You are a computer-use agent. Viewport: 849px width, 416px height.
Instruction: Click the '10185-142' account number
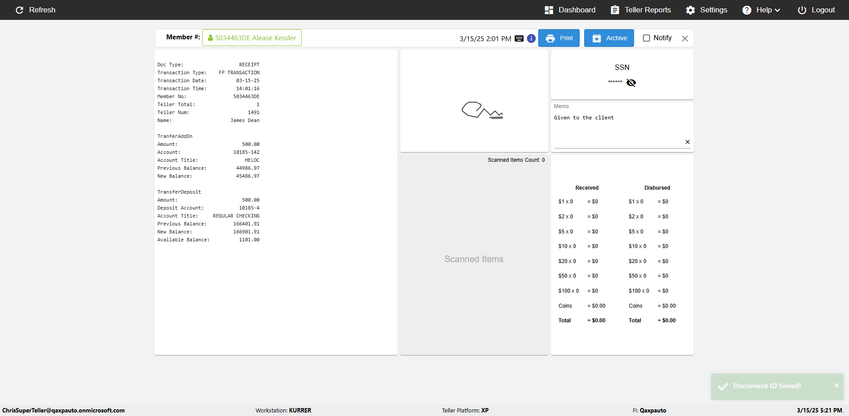pyautogui.click(x=246, y=152)
